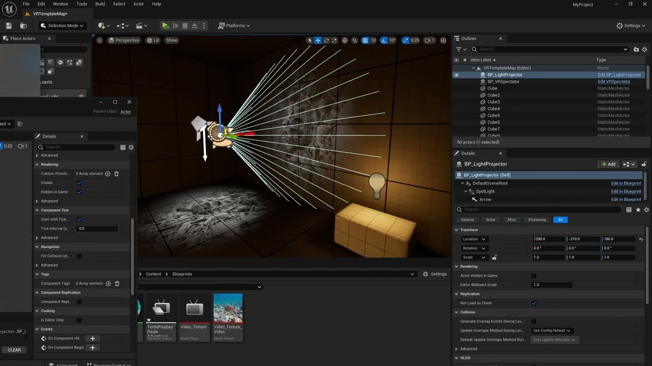Open the Tools menu
This screenshot has height=366, width=652.
click(81, 4)
